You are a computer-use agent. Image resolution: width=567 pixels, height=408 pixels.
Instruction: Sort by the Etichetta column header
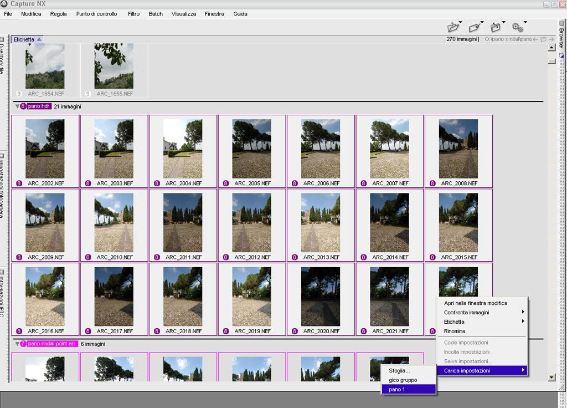click(27, 39)
